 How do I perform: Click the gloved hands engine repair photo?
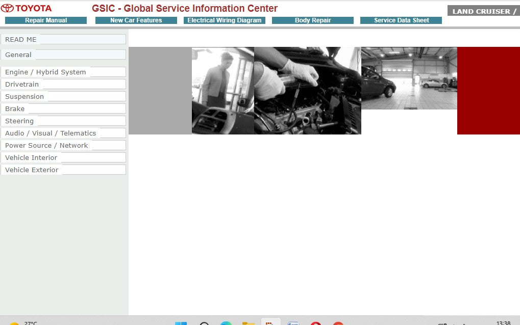(308, 91)
